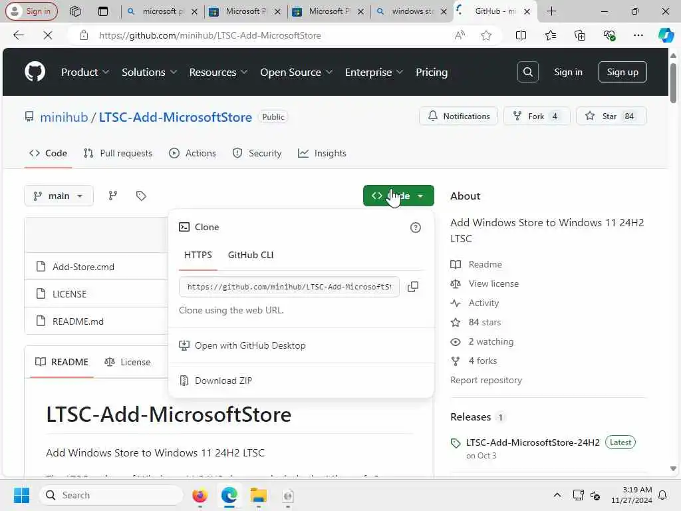Image resolution: width=681 pixels, height=511 pixels.
Task: Open File Explorer from the taskbar
Action: point(259,495)
